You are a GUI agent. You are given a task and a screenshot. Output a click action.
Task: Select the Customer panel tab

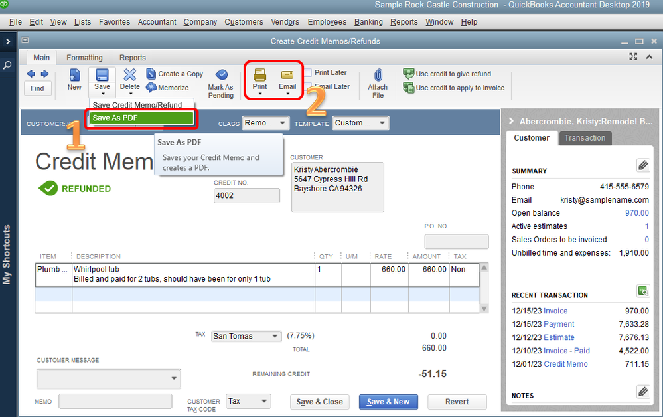pyautogui.click(x=532, y=138)
